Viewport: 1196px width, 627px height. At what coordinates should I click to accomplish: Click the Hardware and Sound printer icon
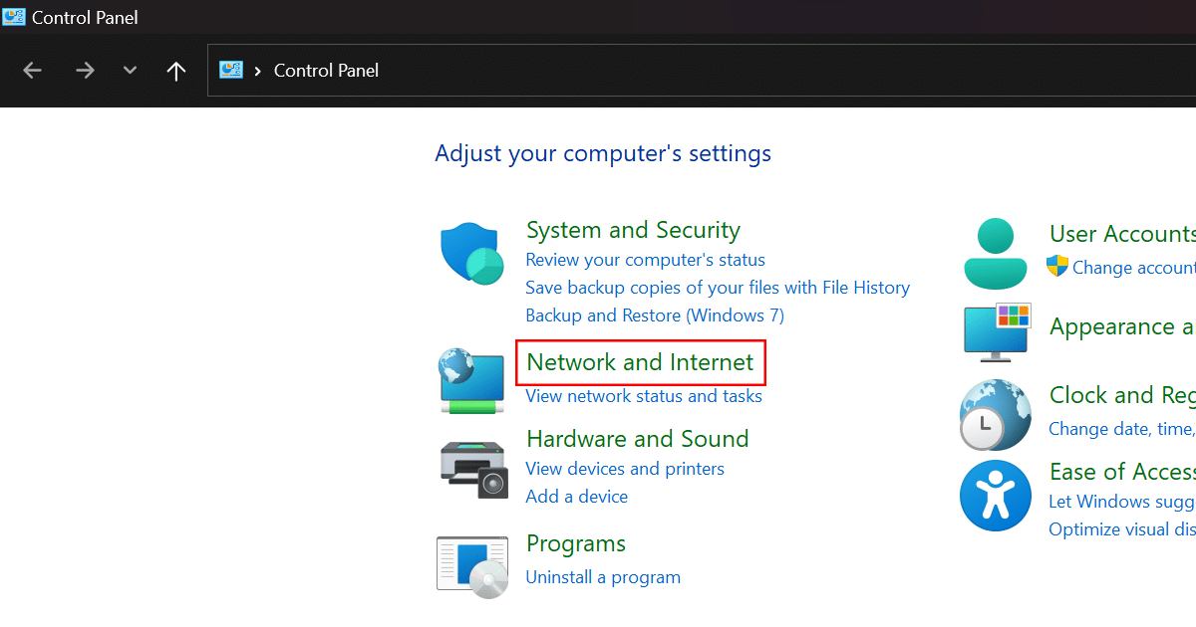click(473, 467)
